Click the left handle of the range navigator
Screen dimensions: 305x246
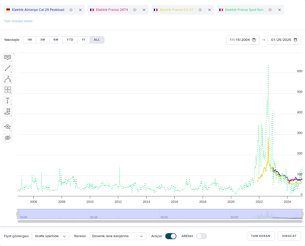18,214
